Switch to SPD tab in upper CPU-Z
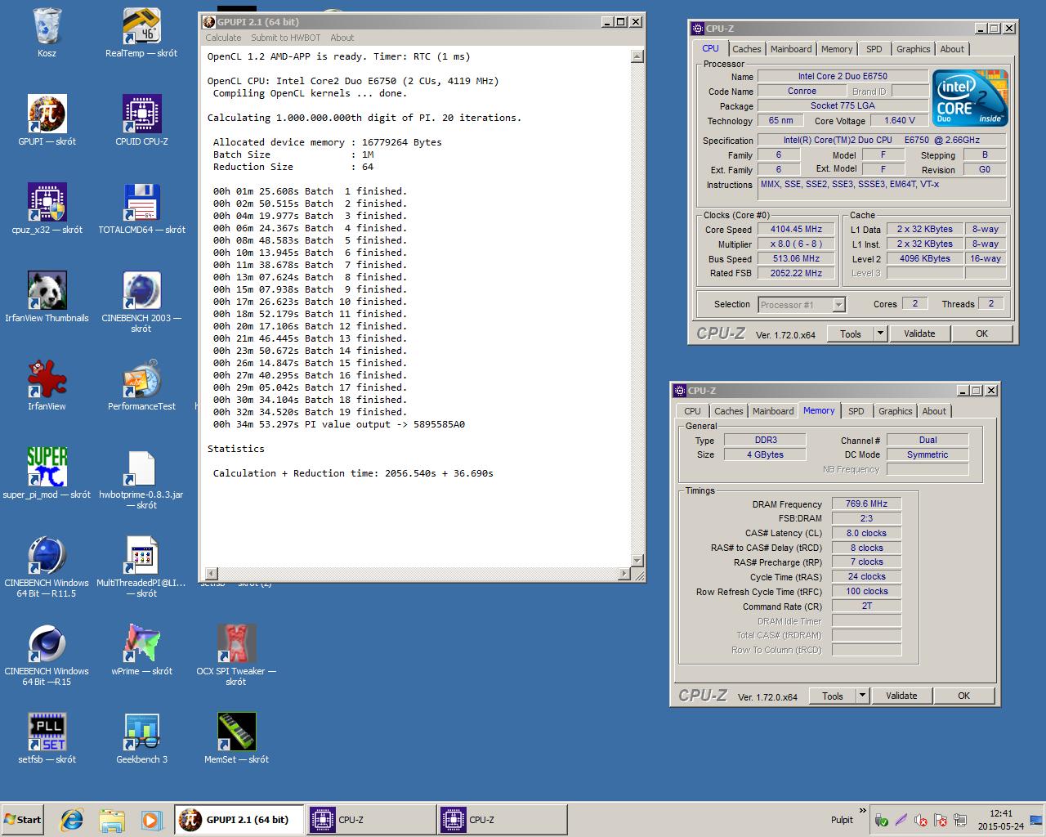The image size is (1046, 837). (x=874, y=49)
